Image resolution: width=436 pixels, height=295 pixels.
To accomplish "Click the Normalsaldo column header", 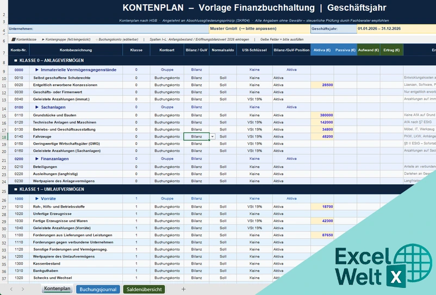I will click(223, 50).
